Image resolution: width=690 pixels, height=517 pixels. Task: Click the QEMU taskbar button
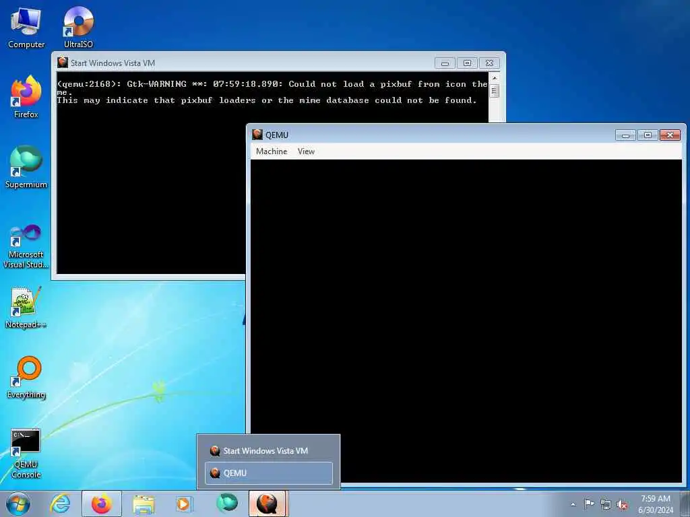268,504
